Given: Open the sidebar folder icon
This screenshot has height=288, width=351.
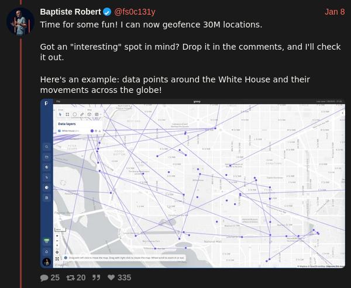Looking at the screenshot, I should coord(47,157).
